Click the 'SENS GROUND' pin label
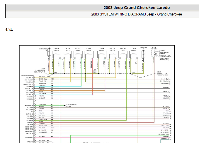Image resolution: width=199 pixels, height=143 pixels. click(28, 84)
